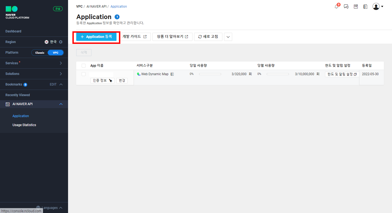Click the checklist board icon in header

(356, 6)
